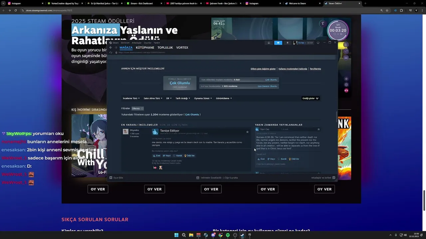This screenshot has width=426, height=239.
Task: Open the Dil filter dropdown
Action: click(x=169, y=98)
